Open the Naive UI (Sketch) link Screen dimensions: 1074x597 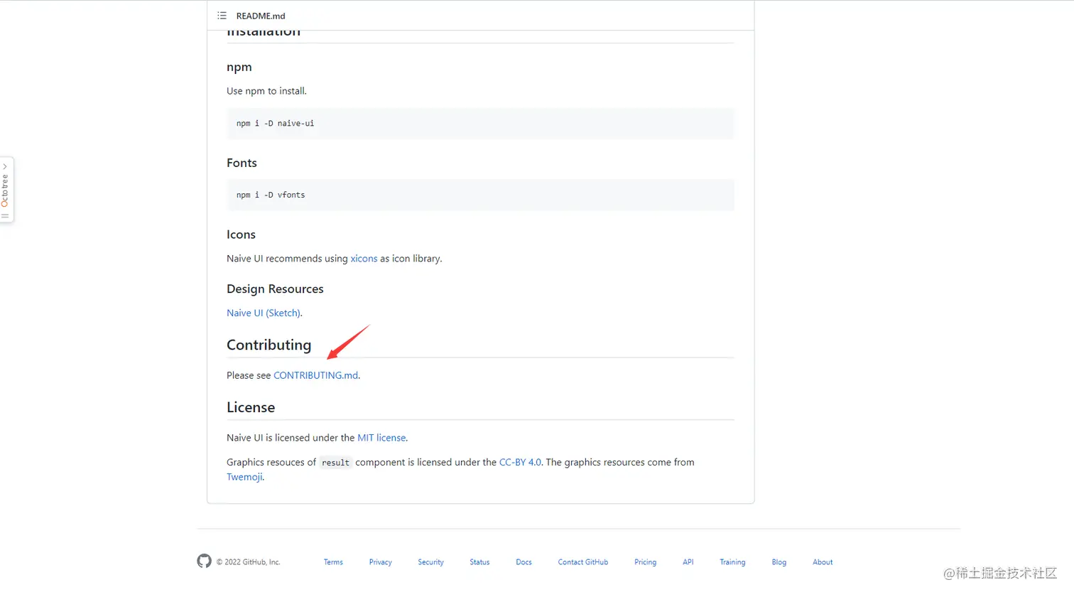pyautogui.click(x=264, y=313)
